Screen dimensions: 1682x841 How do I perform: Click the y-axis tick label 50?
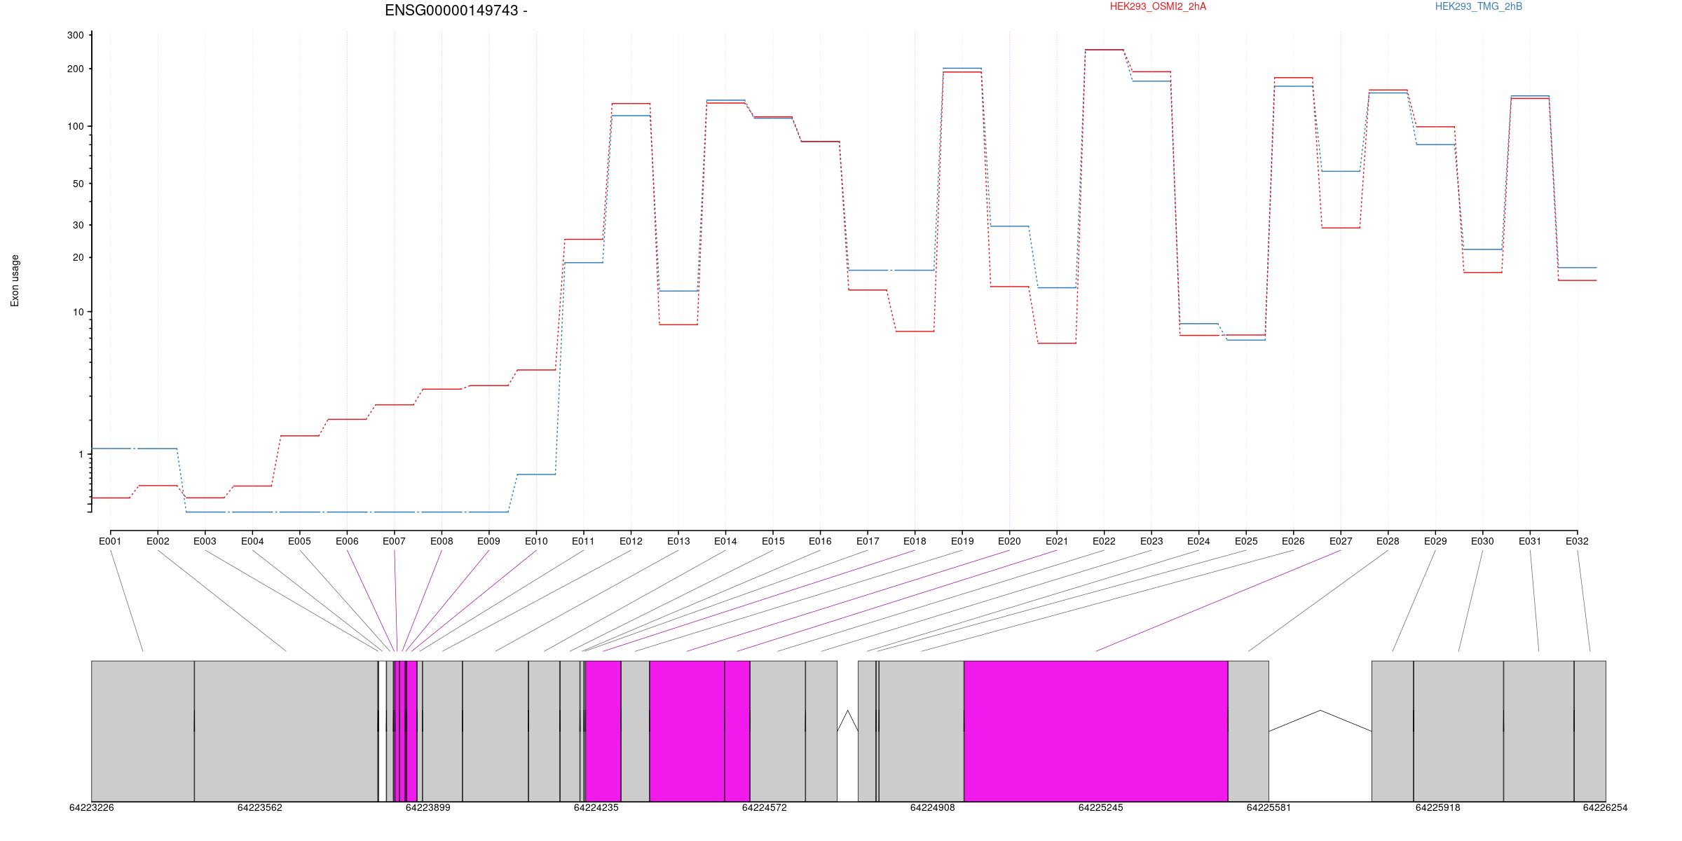tap(78, 184)
